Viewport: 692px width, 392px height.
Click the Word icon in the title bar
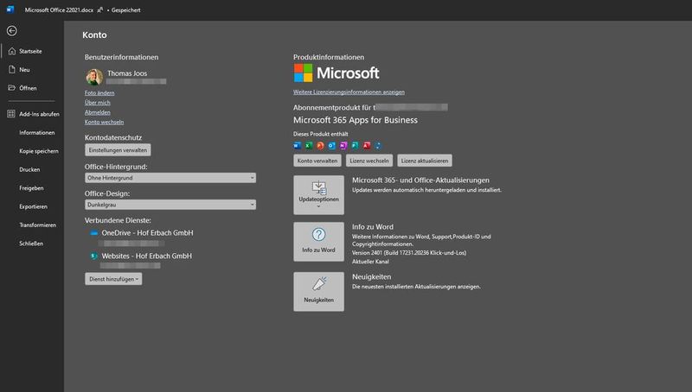pyautogui.click(x=10, y=9)
